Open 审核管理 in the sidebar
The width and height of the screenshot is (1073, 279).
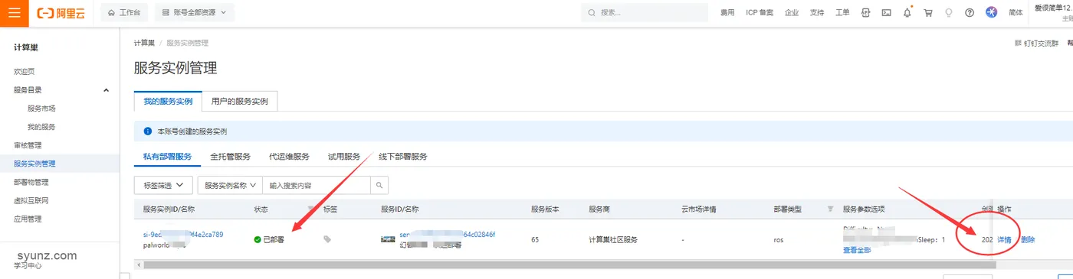pos(28,144)
